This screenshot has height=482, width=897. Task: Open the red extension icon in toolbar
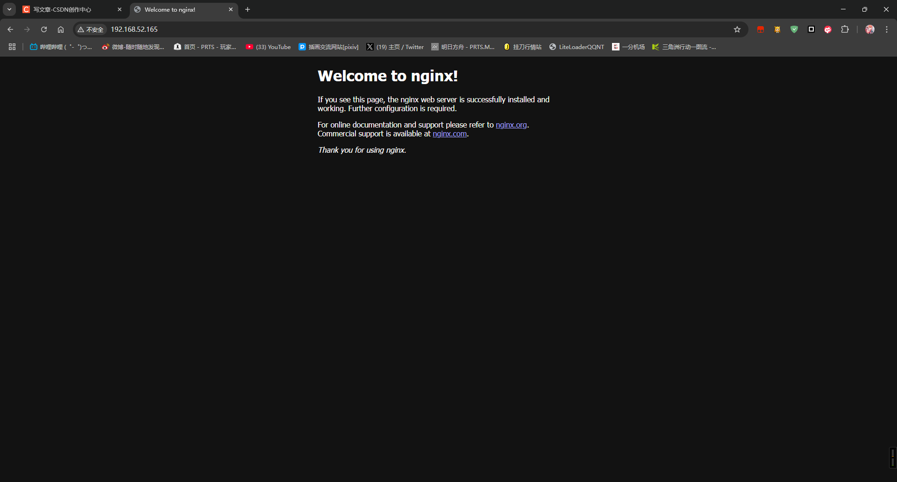coord(761,29)
